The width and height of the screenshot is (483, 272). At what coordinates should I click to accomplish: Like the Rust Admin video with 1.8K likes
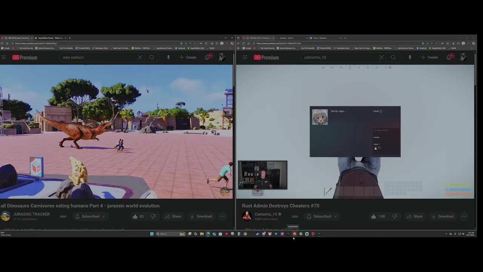click(x=378, y=216)
